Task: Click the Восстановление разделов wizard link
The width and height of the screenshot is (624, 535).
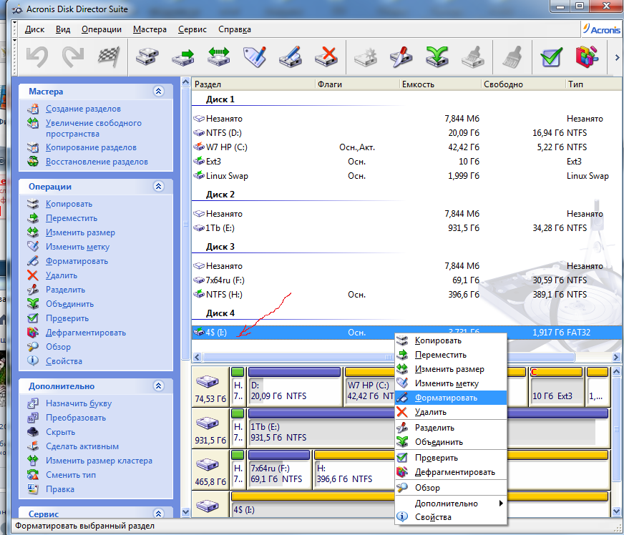Action: 97,162
